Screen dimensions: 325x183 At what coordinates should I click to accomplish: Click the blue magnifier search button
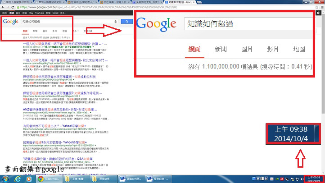pyautogui.click(x=126, y=22)
